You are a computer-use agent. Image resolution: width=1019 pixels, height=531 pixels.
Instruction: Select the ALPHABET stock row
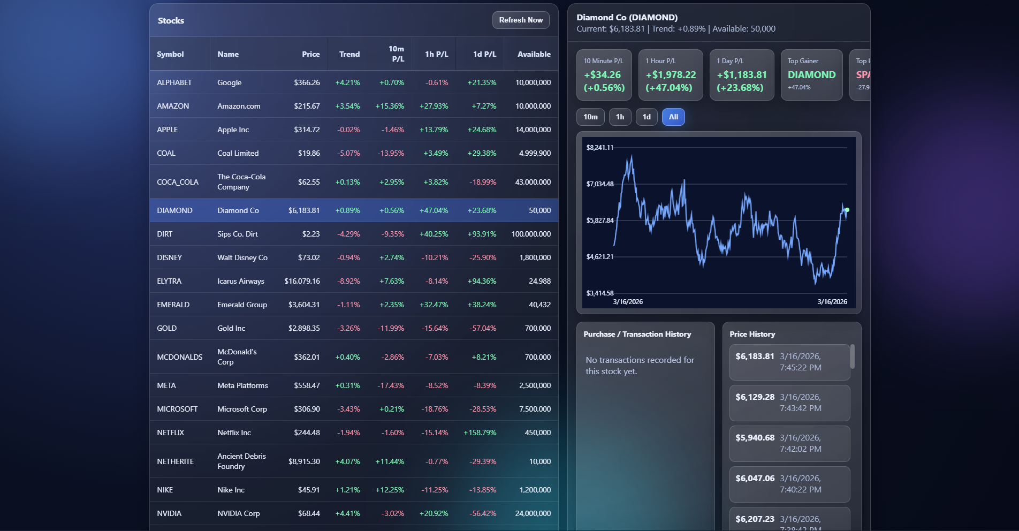point(353,82)
